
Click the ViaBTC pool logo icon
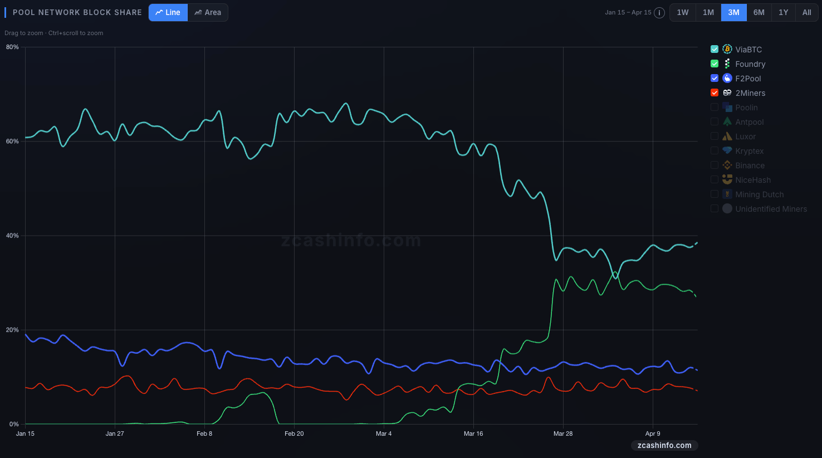coord(727,50)
